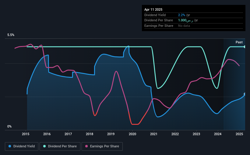Screen dimensions: 250x155
Task: Click the 5.5% y-axis label
Action: click(11, 35)
